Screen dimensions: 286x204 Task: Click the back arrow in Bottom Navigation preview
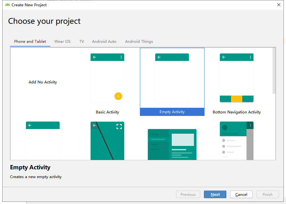[224, 57]
